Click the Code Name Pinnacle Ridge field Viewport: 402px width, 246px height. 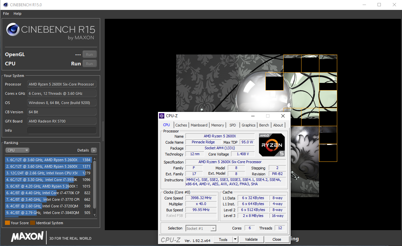[x=203, y=142]
